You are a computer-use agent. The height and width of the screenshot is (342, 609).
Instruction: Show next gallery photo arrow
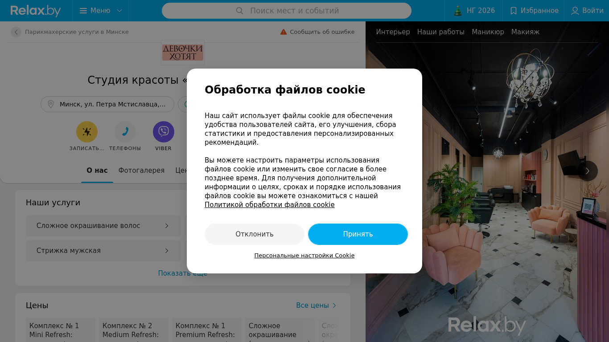point(588,171)
